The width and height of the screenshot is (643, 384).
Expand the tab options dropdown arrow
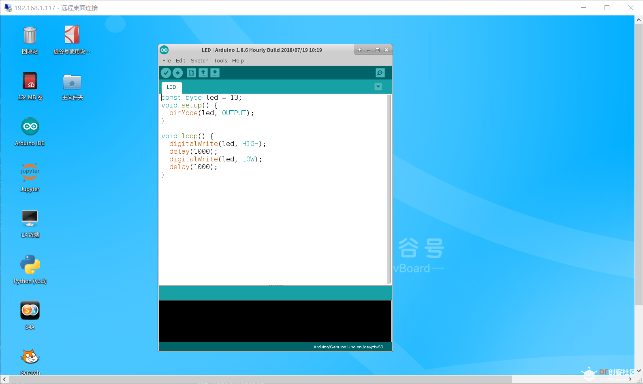pos(378,87)
